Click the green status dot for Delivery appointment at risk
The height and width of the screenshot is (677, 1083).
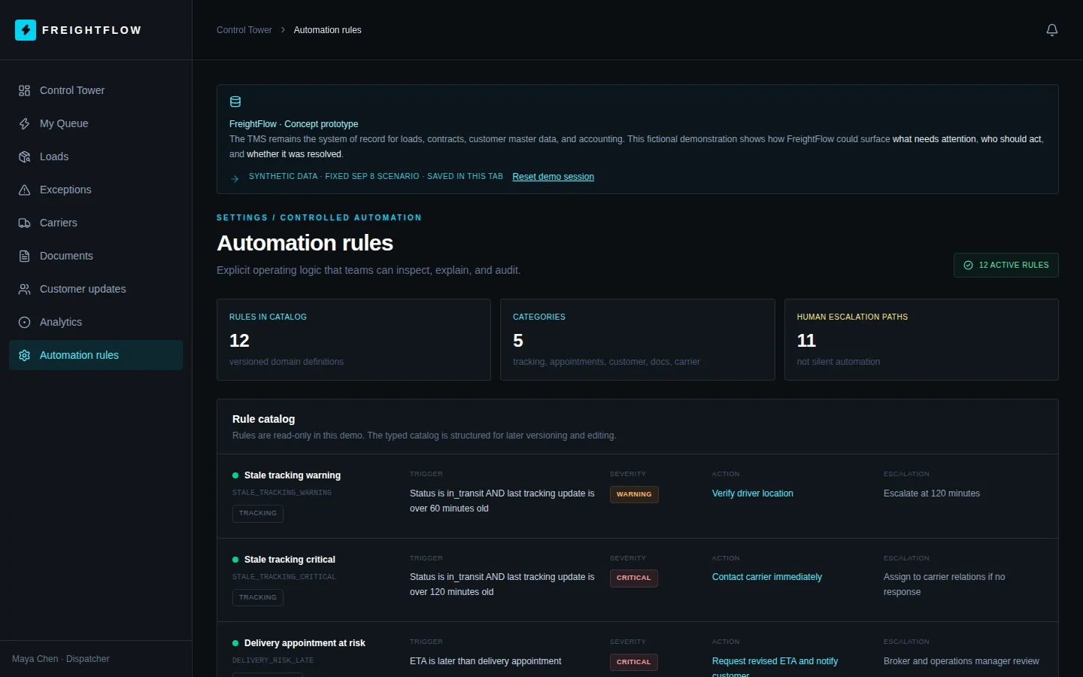[x=235, y=643]
